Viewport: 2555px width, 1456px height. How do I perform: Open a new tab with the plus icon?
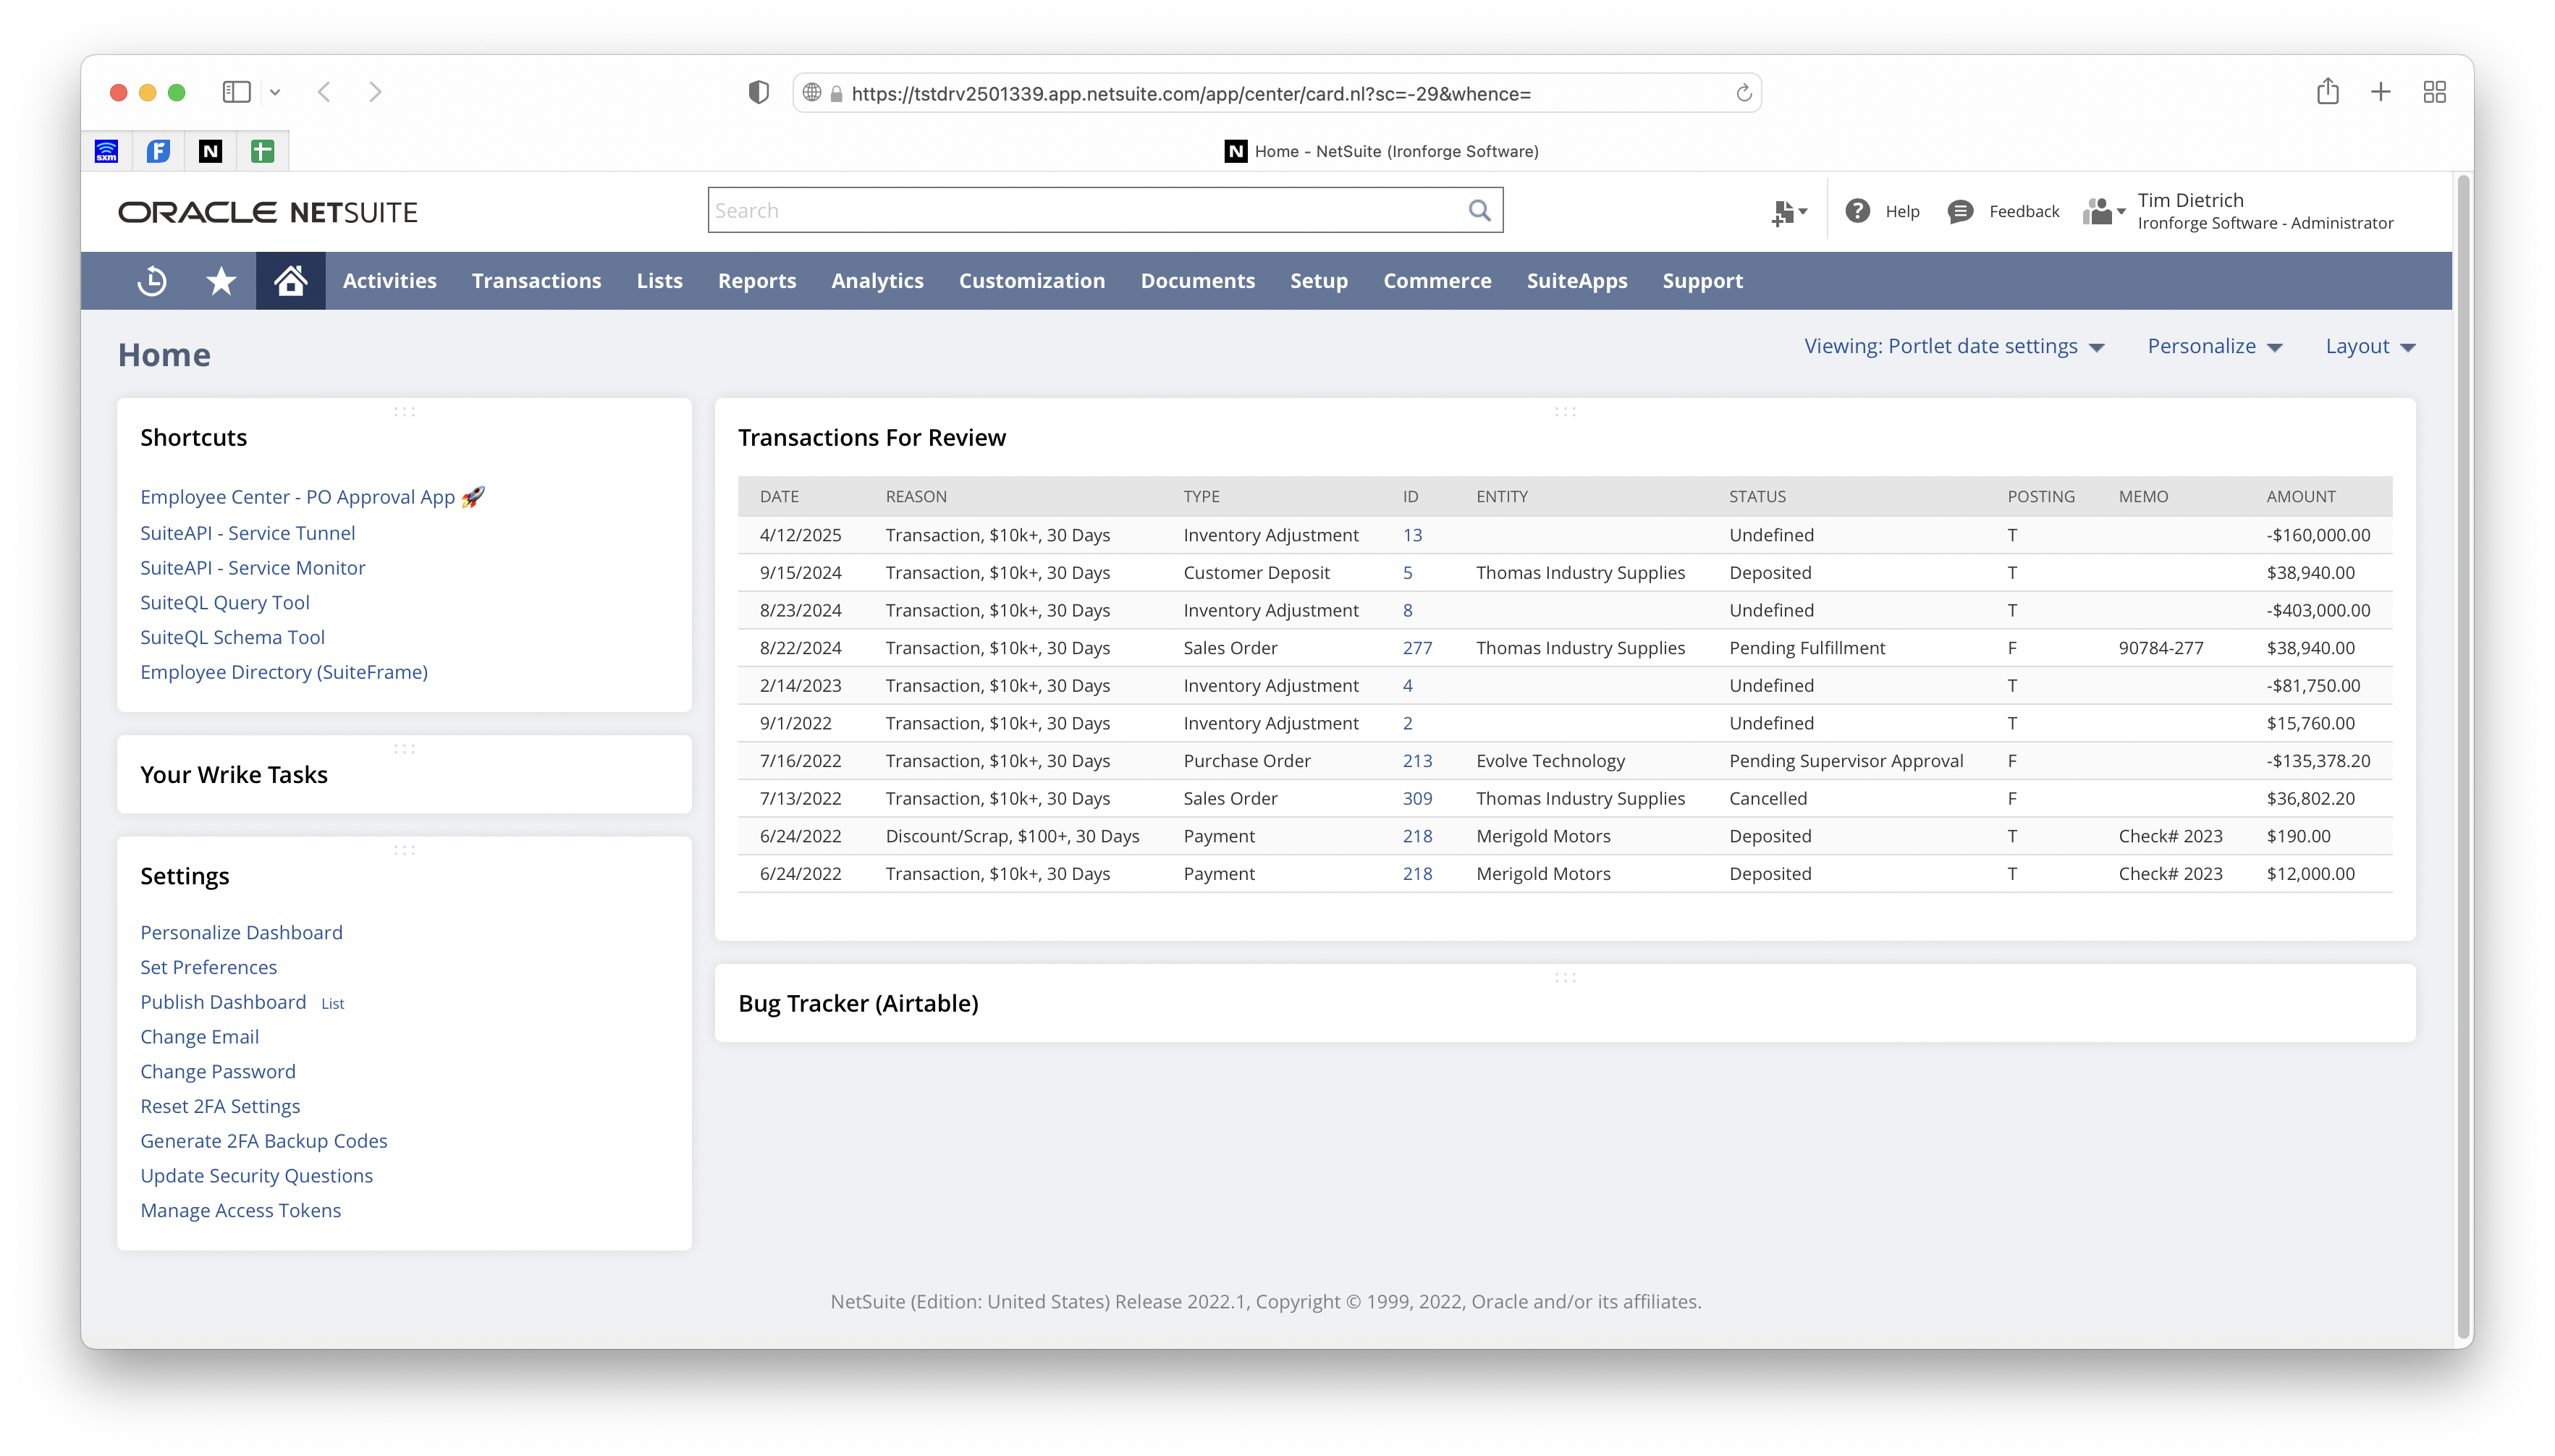point(2380,92)
